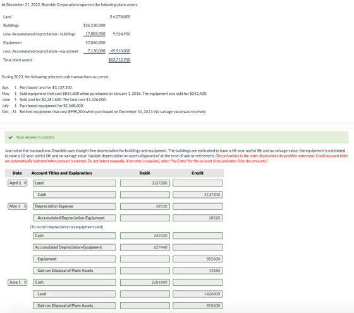Click the empty debit field in the Equipment row

[x=145, y=259]
